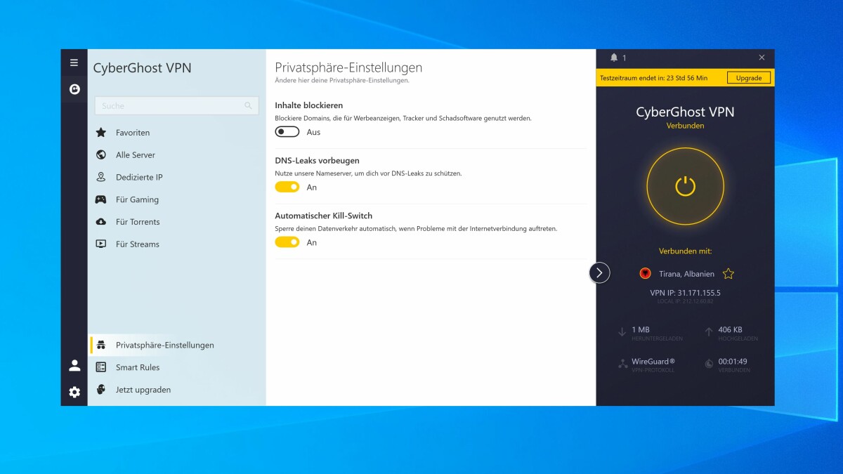
Task: Select Für Streams servers
Action: pyautogui.click(x=176, y=244)
